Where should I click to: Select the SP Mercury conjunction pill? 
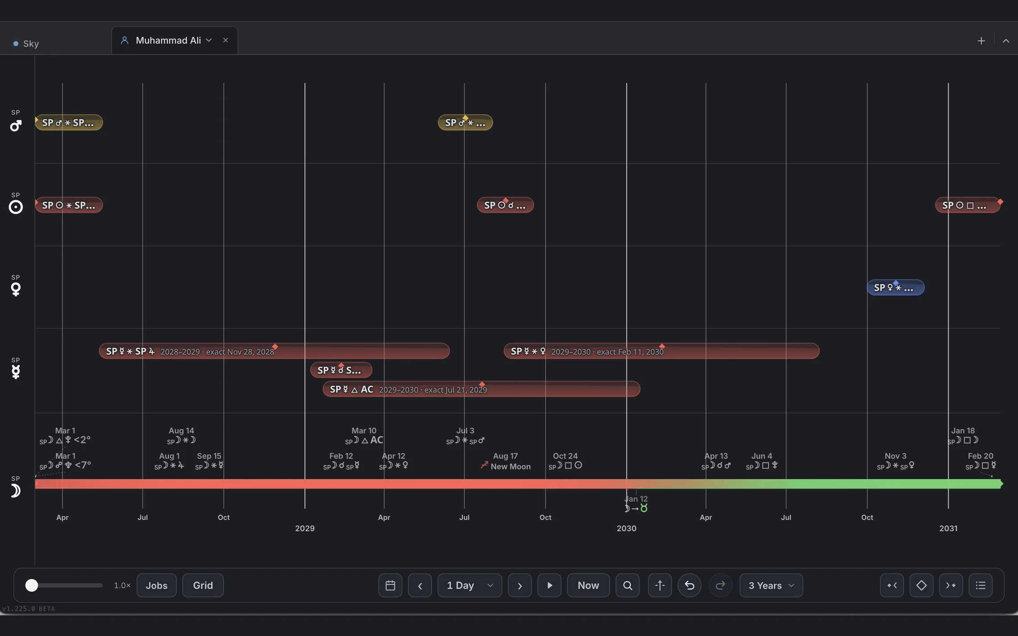(341, 370)
